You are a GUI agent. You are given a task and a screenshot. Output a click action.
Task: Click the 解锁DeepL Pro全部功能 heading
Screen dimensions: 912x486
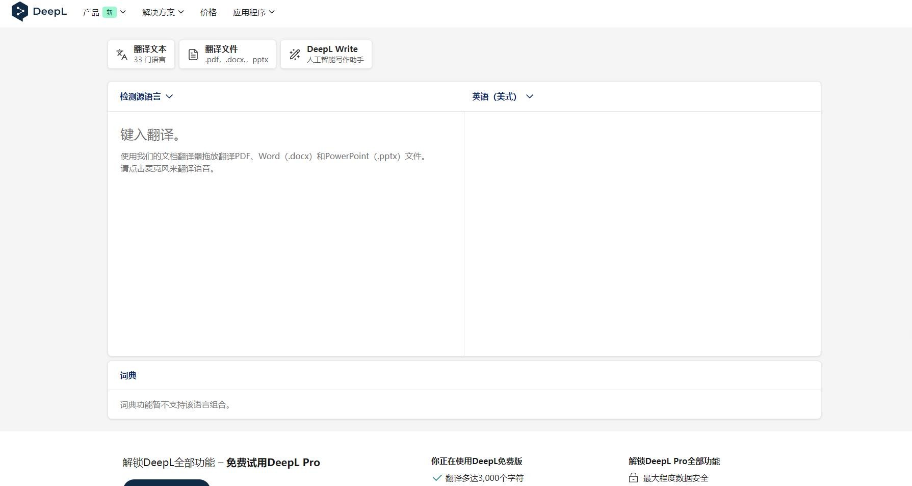pyautogui.click(x=674, y=461)
